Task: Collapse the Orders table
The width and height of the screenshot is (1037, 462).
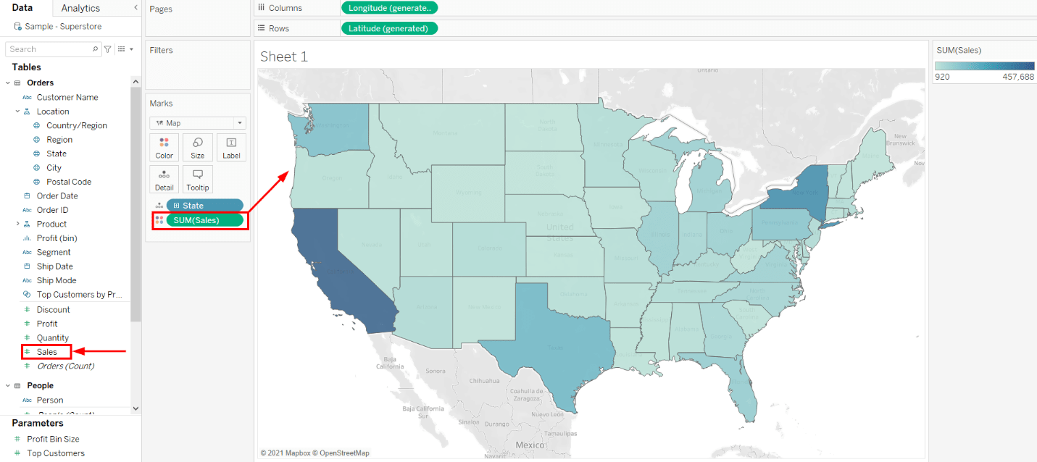Action: [8, 83]
